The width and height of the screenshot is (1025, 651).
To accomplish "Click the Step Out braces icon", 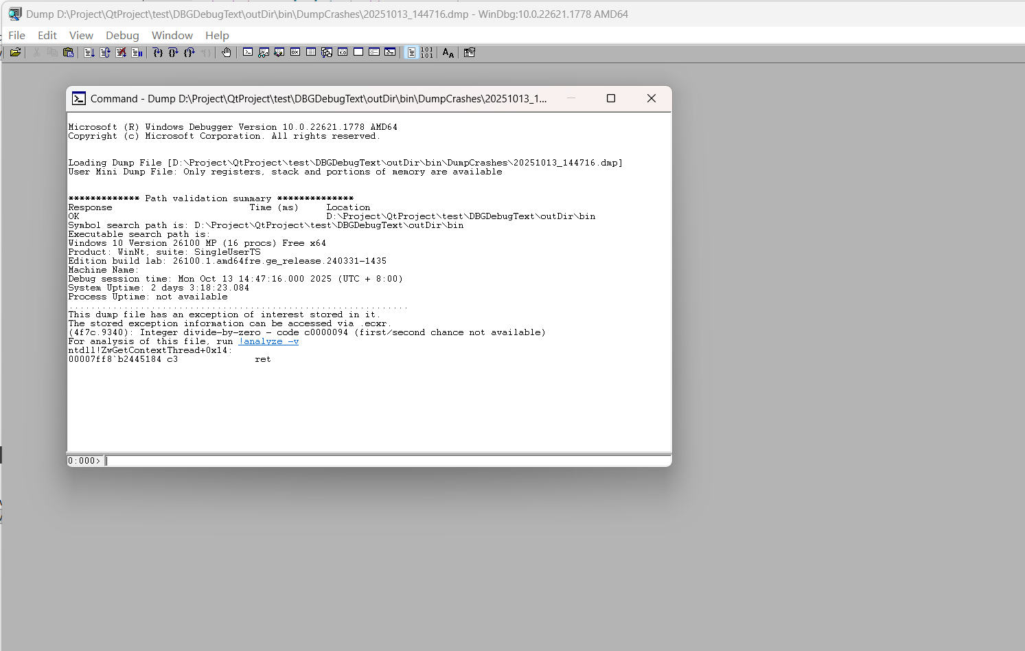I will [189, 52].
